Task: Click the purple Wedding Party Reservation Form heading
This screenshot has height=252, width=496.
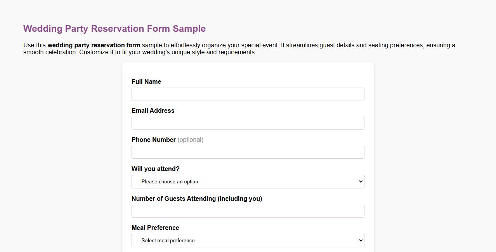Action: pyautogui.click(x=114, y=29)
